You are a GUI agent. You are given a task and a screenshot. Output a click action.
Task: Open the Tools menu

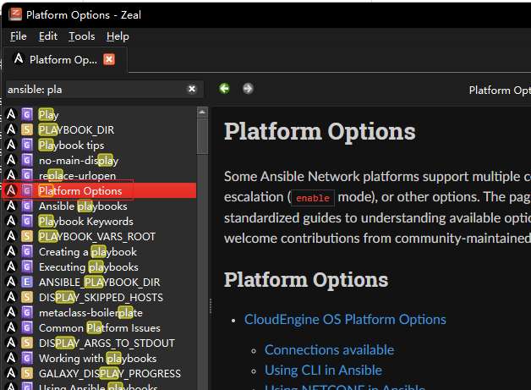[x=82, y=36]
